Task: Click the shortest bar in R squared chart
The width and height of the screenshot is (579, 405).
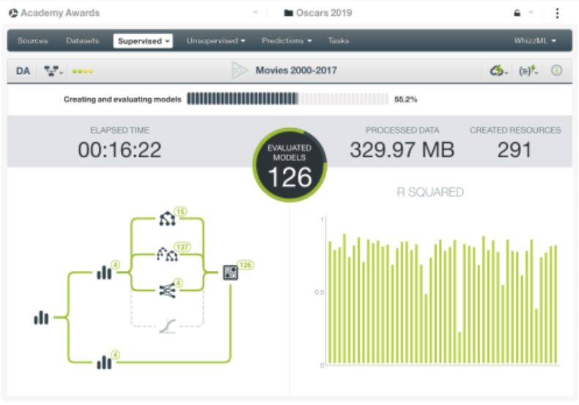Action: pos(460,348)
